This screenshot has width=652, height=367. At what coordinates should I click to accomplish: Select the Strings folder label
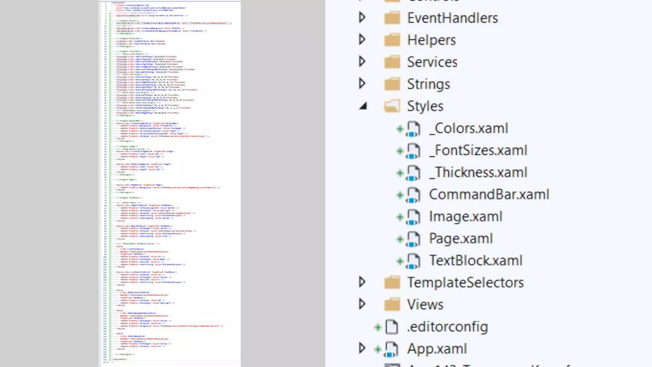(x=429, y=84)
